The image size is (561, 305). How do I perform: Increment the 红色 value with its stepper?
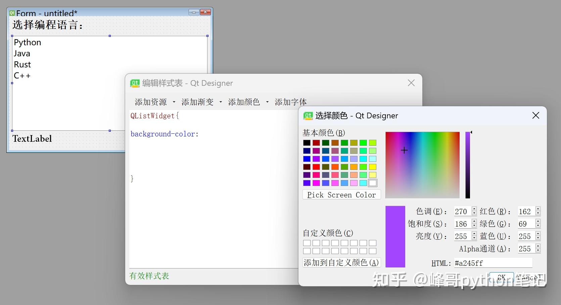coord(538,209)
